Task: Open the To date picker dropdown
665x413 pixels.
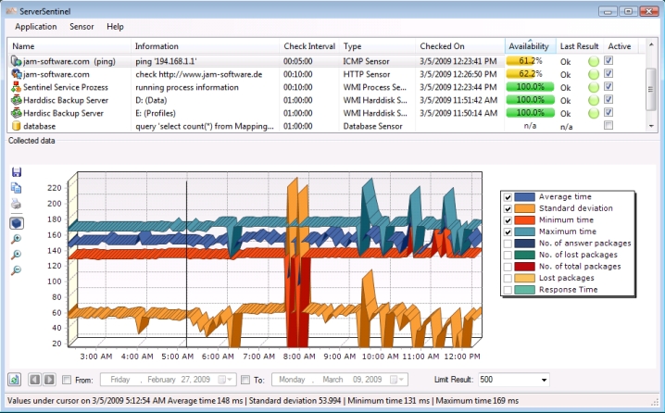Action: (399, 380)
